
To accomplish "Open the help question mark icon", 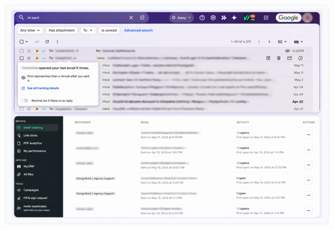I will click(x=202, y=18).
